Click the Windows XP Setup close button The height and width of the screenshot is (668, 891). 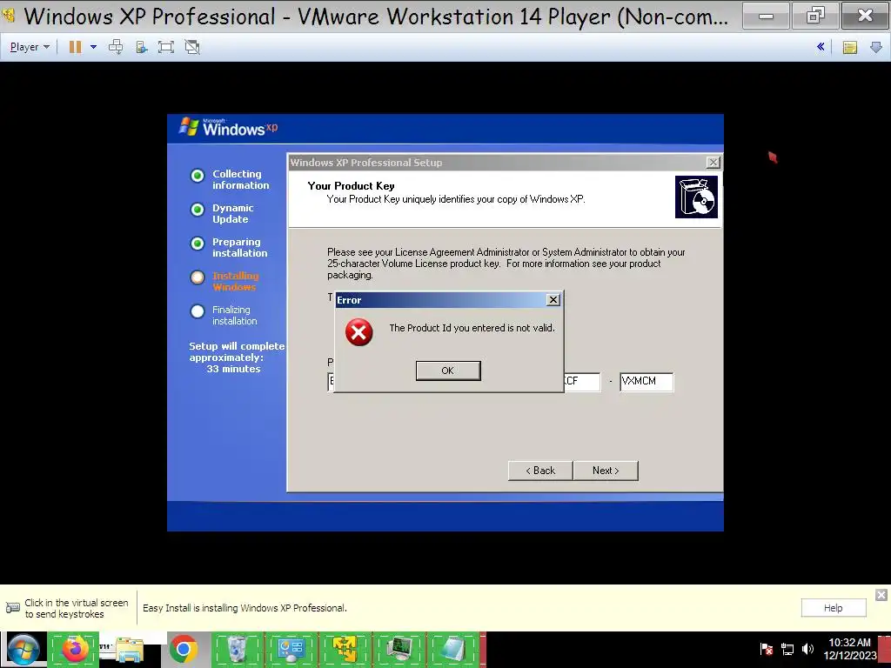coord(713,163)
